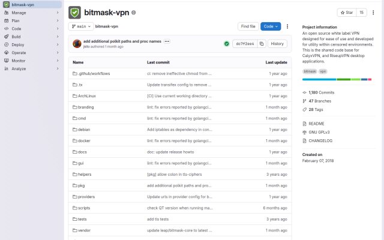Image resolution: width=384 pixels, height=240 pixels.
Task: Open repository actions kebab next to Code
Action: pyautogui.click(x=287, y=26)
